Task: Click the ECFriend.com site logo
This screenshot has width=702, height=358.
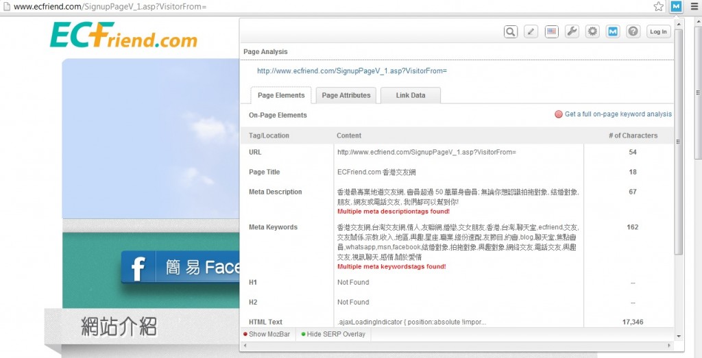Action: pos(123,36)
